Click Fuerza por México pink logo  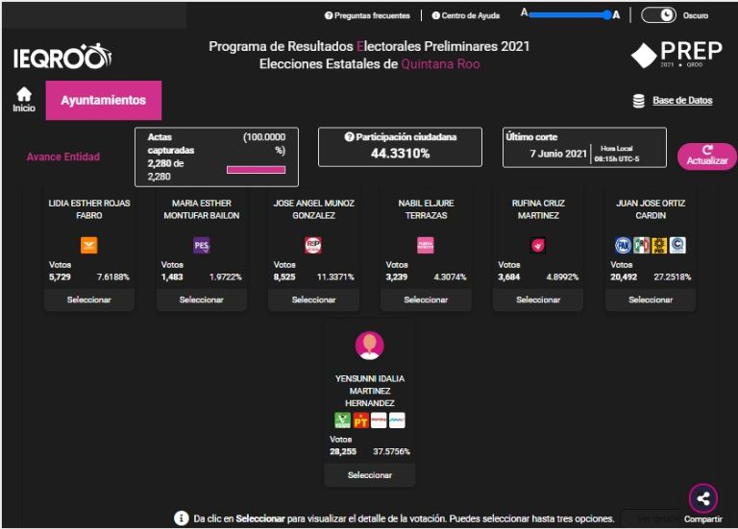coord(426,245)
